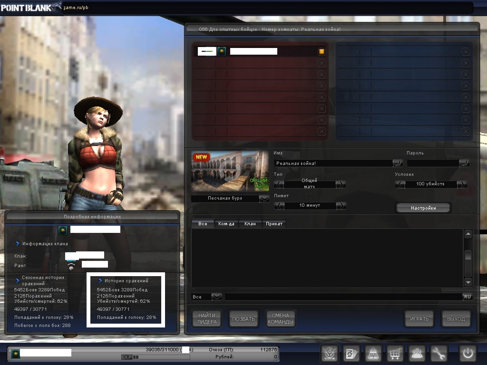Click the experience value 39036/311000
The height and width of the screenshot is (365, 487).
[163, 349]
